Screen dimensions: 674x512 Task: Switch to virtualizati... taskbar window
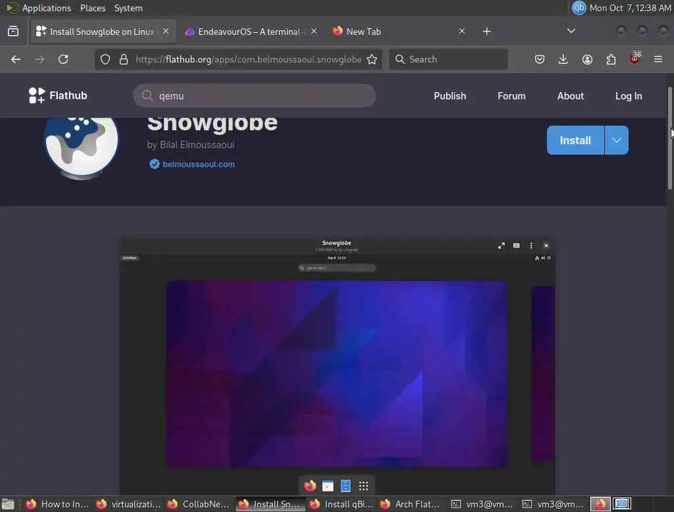(128, 504)
